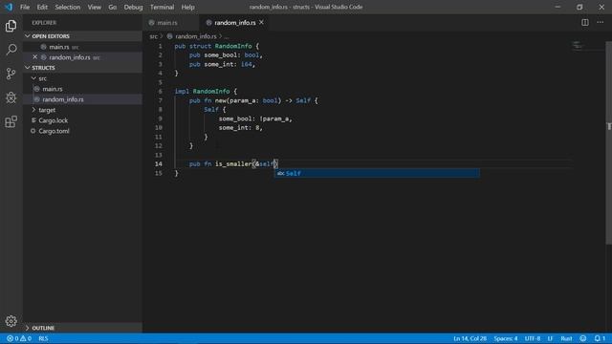The image size is (612, 344).
Task: Open the Extensions view
Action: [x=11, y=121]
